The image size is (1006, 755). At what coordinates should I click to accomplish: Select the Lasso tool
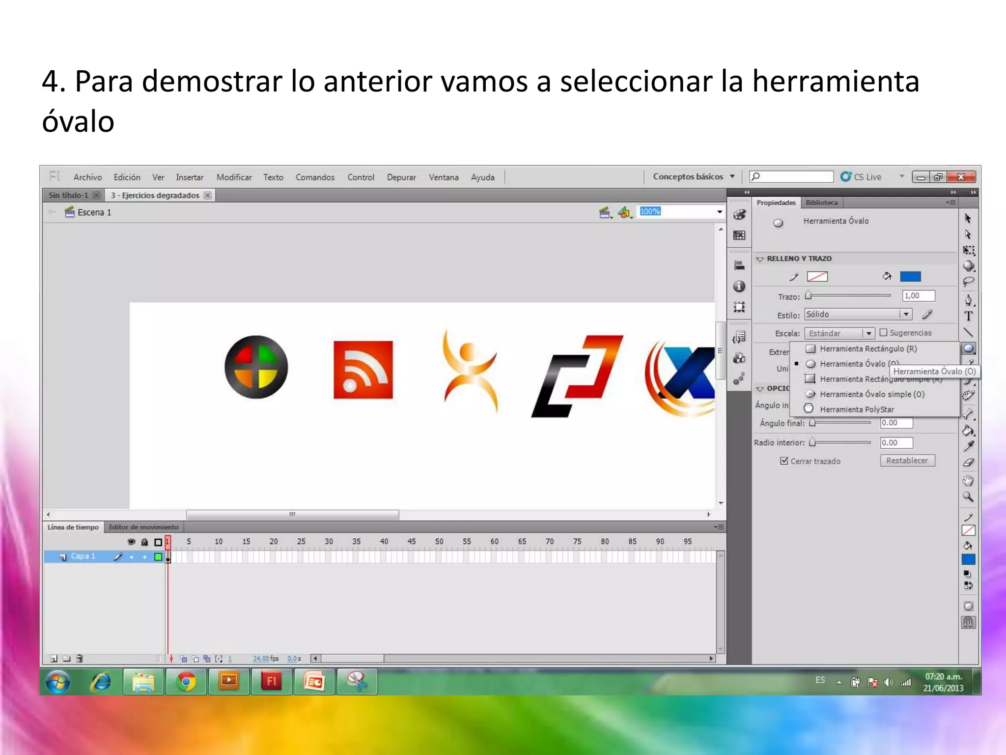(969, 282)
